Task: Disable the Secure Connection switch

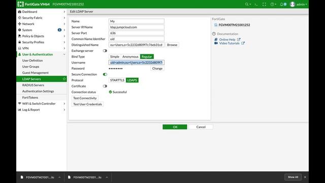Action: click(x=105, y=74)
